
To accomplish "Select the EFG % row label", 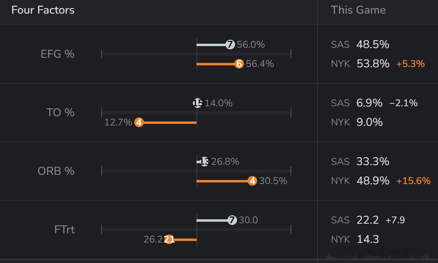I will tap(57, 54).
